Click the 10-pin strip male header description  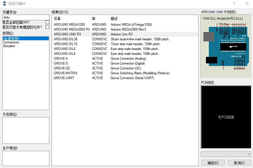(x=135, y=44)
